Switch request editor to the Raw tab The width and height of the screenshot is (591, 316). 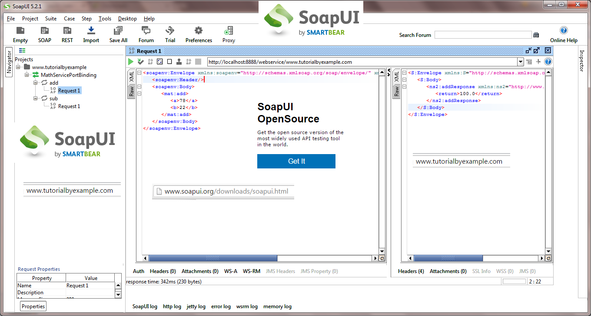tap(131, 91)
